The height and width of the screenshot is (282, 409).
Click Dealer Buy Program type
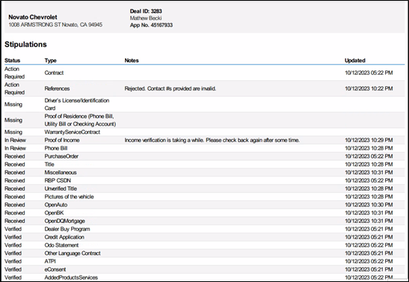(x=67, y=229)
